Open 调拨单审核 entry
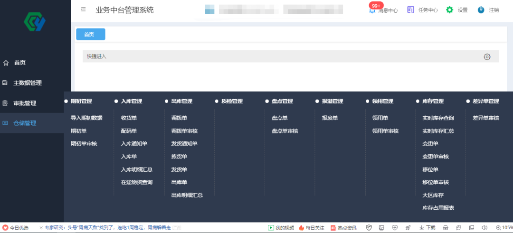The image size is (513, 233). point(184,130)
